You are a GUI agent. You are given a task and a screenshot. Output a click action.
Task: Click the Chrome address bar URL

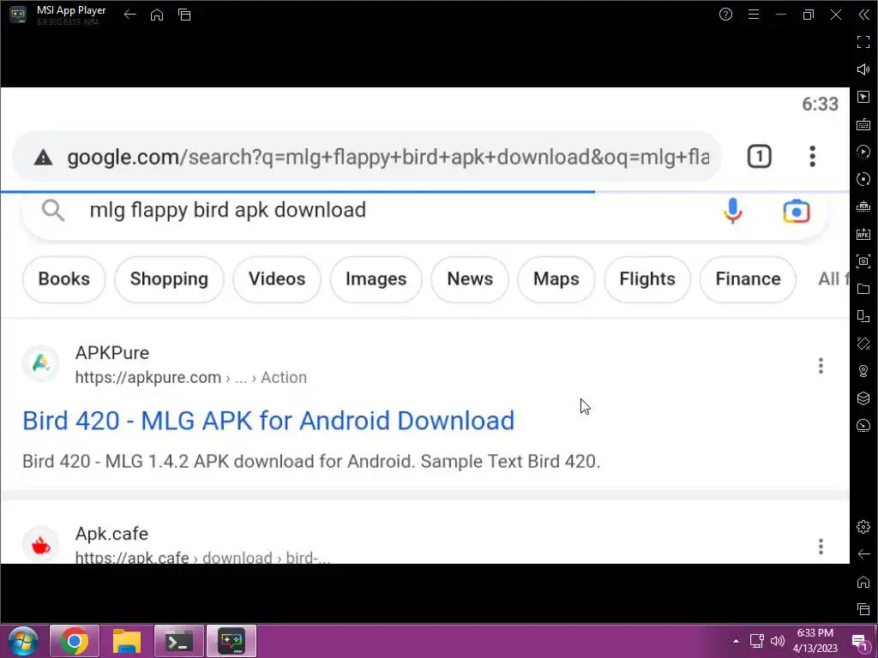(x=388, y=158)
